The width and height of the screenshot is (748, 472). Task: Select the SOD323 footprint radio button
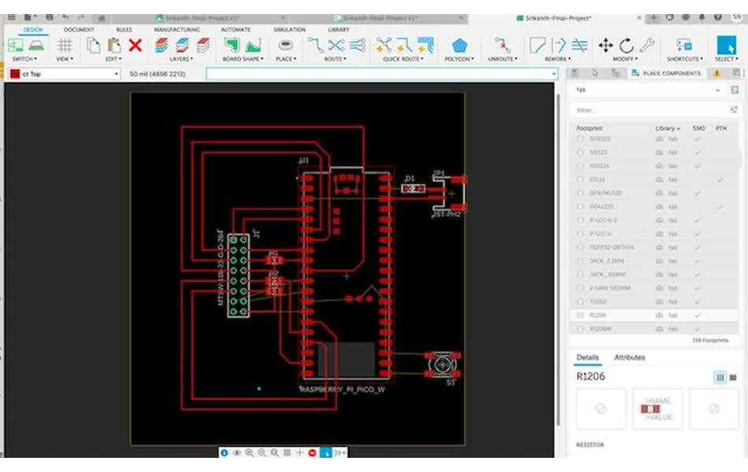[580, 139]
